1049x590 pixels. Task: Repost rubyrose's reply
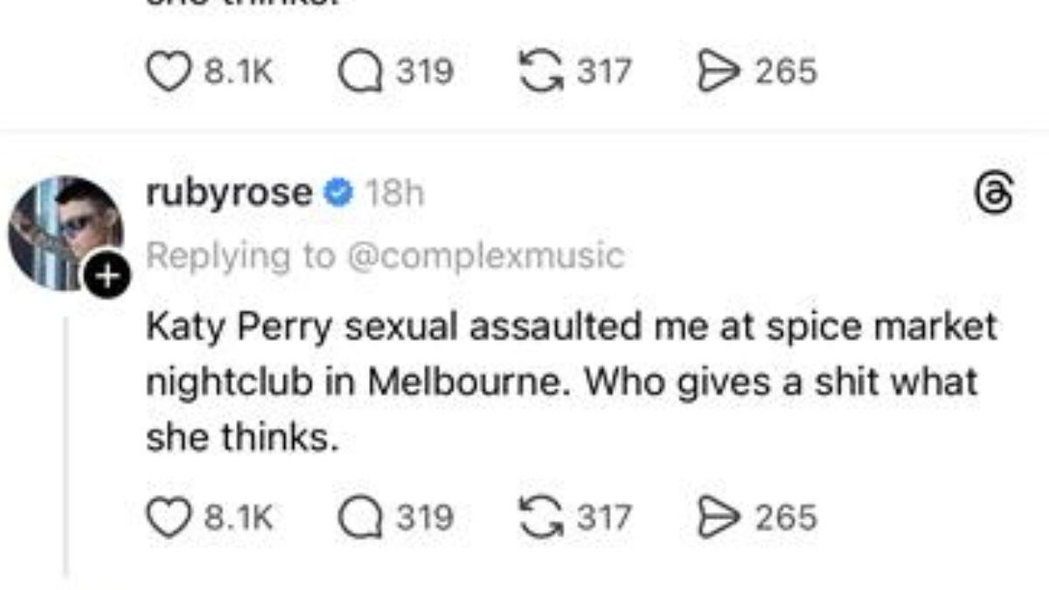click(x=543, y=516)
